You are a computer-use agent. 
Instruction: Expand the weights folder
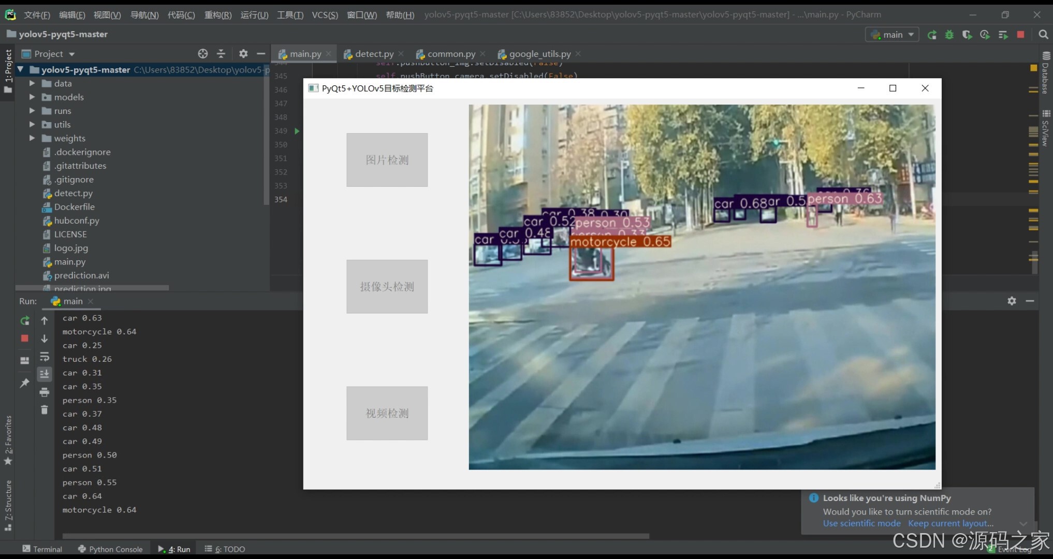pyautogui.click(x=32, y=138)
